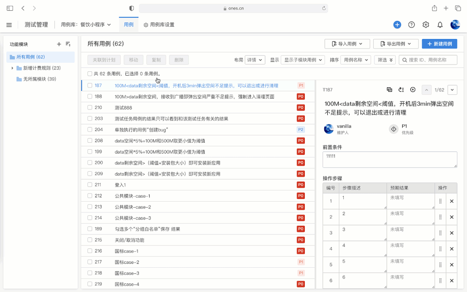Open the user avatar menu
Viewport: 467px width, 292px height.
point(455,25)
